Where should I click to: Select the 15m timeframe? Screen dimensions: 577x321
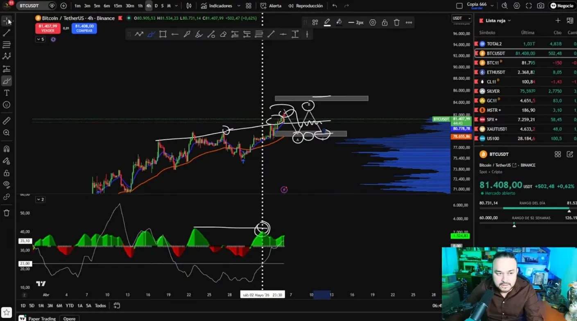pyautogui.click(x=118, y=6)
